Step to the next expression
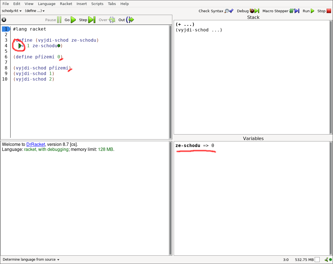 tap(87, 20)
